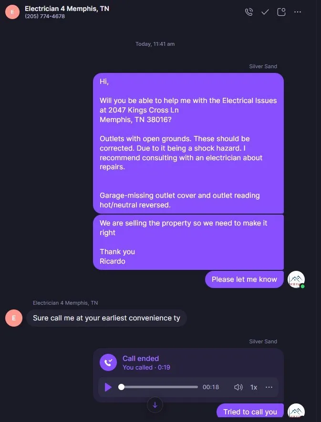Open the side panel icon in header

click(281, 12)
